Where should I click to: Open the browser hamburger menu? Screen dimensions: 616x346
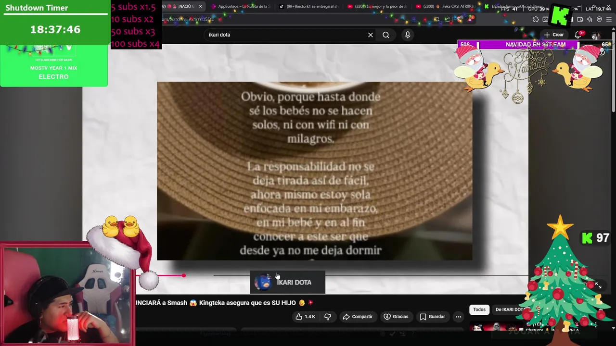(609, 19)
